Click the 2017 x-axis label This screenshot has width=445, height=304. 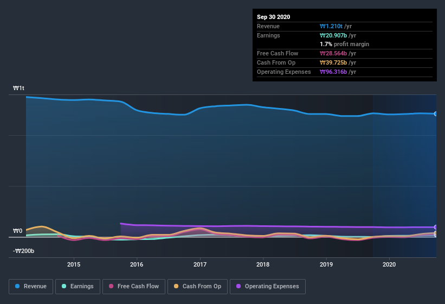pos(200,264)
